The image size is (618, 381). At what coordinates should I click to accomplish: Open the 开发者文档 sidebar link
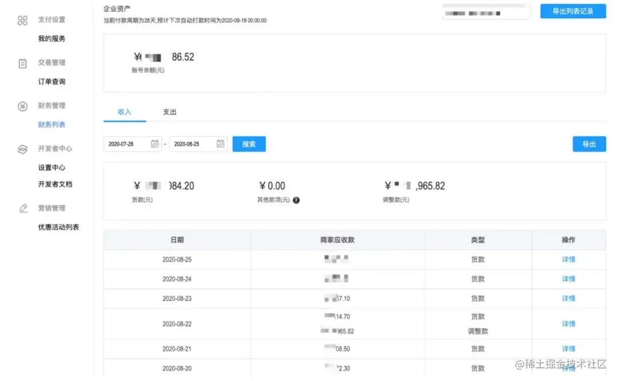point(55,184)
